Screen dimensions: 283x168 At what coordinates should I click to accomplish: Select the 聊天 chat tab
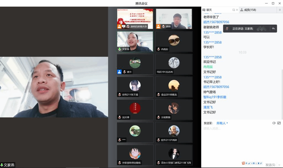point(209,10)
